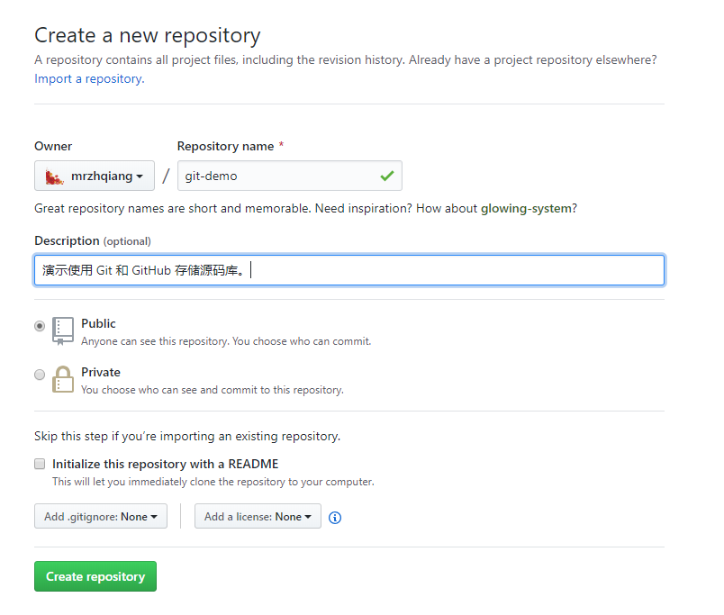The height and width of the screenshot is (615, 724).
Task: Open the Import a repository link
Action: [x=89, y=79]
